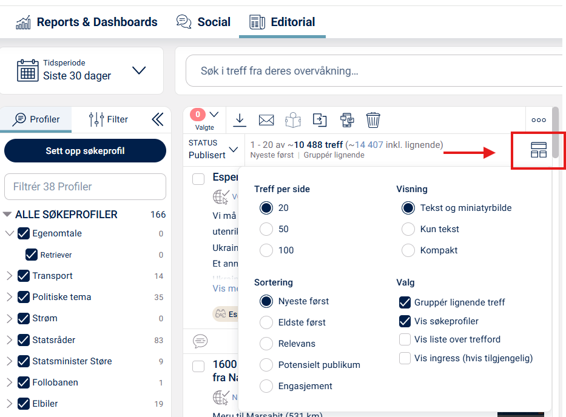This screenshot has width=566, height=417.
Task: Sort by Relevans
Action: coord(266,344)
